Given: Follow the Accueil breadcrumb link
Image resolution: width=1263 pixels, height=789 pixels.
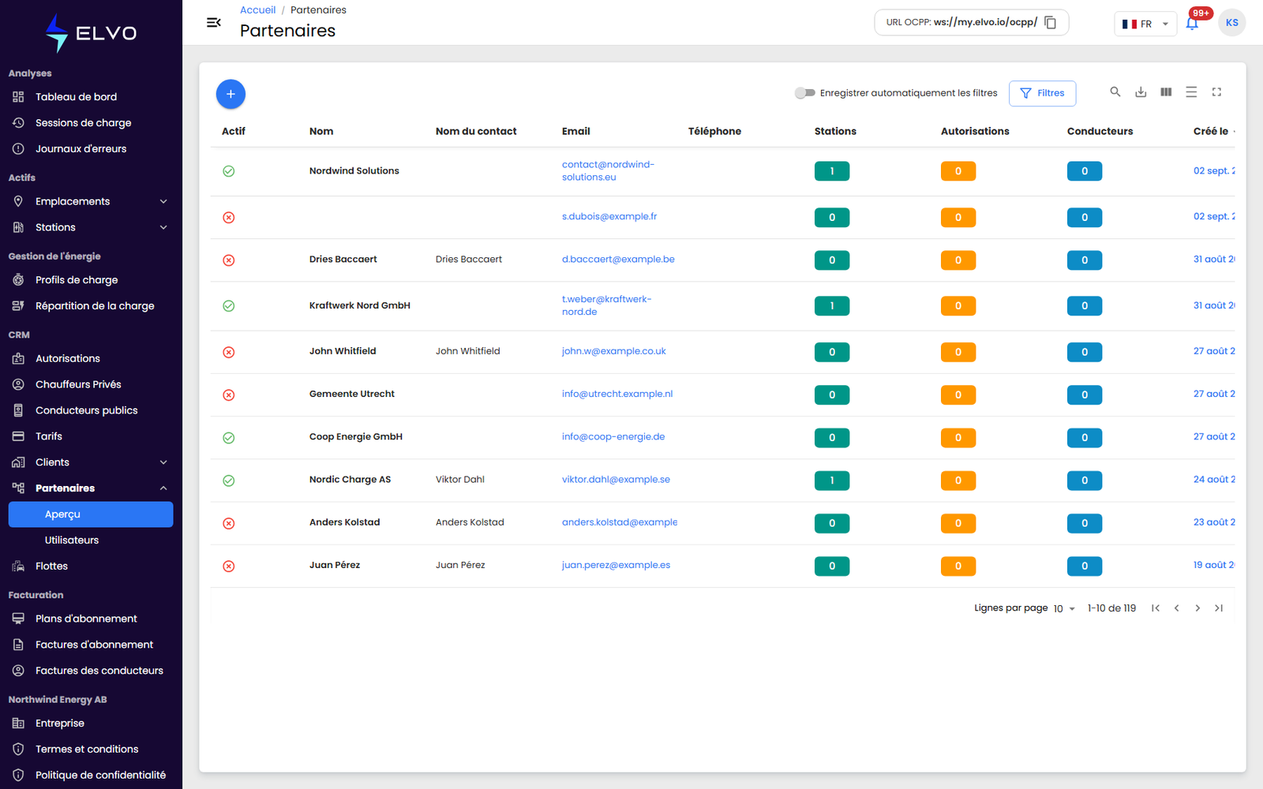Looking at the screenshot, I should pyautogui.click(x=257, y=10).
